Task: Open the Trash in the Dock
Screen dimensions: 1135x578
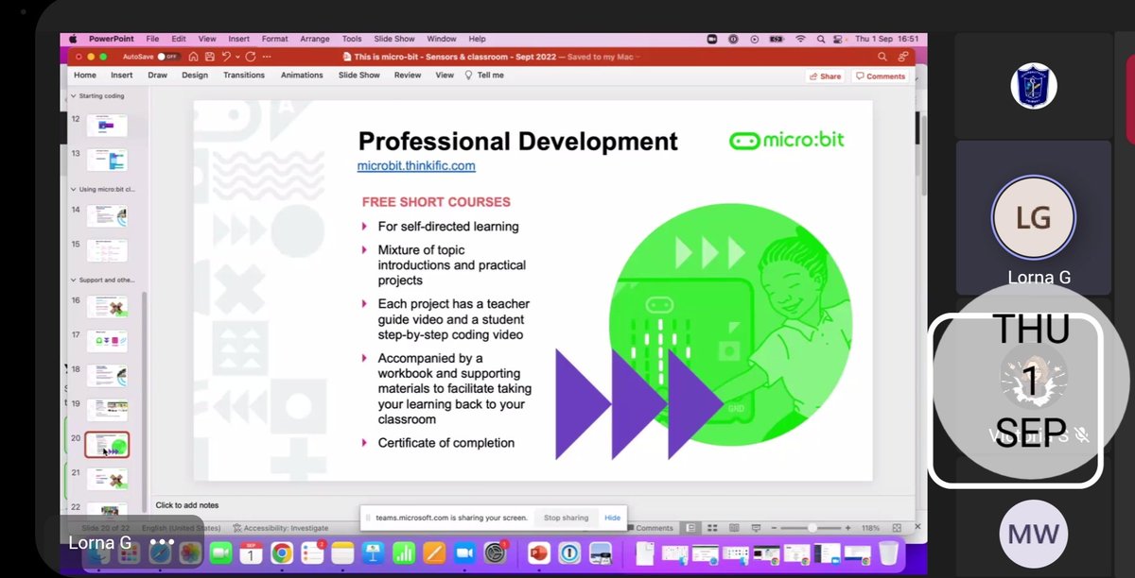Action: 889,553
